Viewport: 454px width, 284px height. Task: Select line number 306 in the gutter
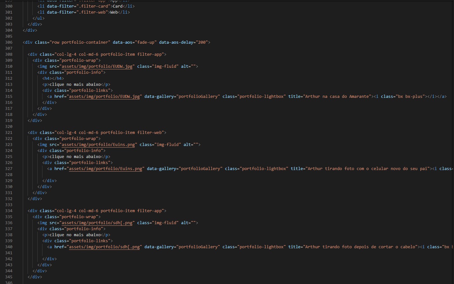(x=9, y=42)
